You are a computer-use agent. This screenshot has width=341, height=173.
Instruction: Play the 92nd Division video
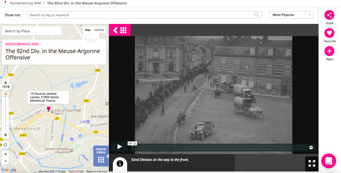[x=120, y=147]
